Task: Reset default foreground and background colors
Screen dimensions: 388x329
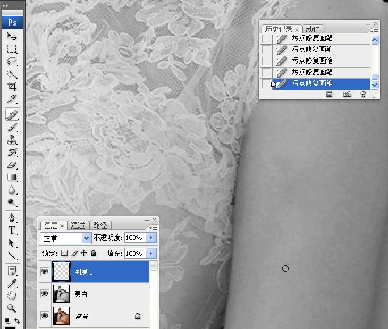Action: click(7, 321)
